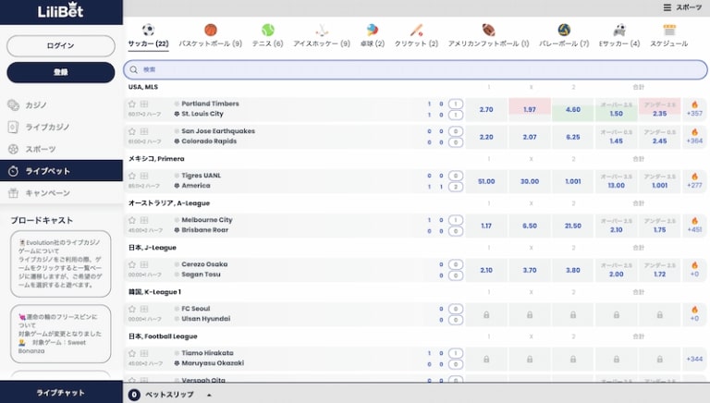Click the LiliBet logo
Viewport: 710px width, 403px height.
pos(61,10)
